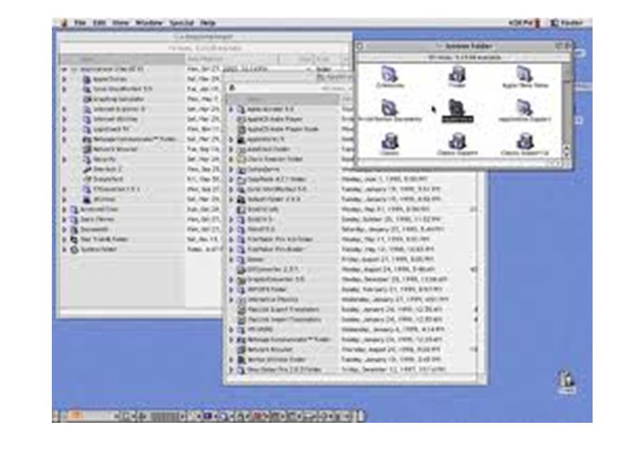
Task: Select SimpleText in the back window
Action: [x=103, y=180]
